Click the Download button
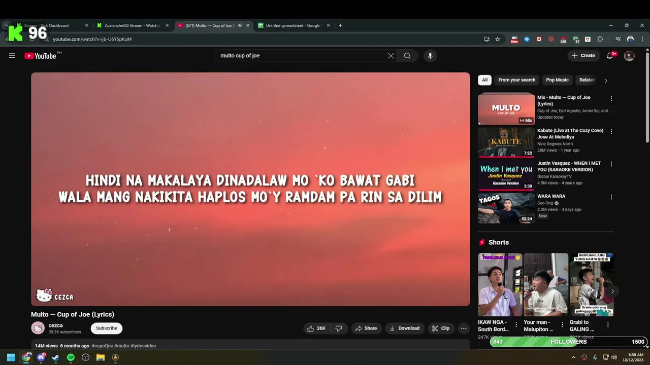Screen dimensions: 650x365 pyautogui.click(x=404, y=328)
